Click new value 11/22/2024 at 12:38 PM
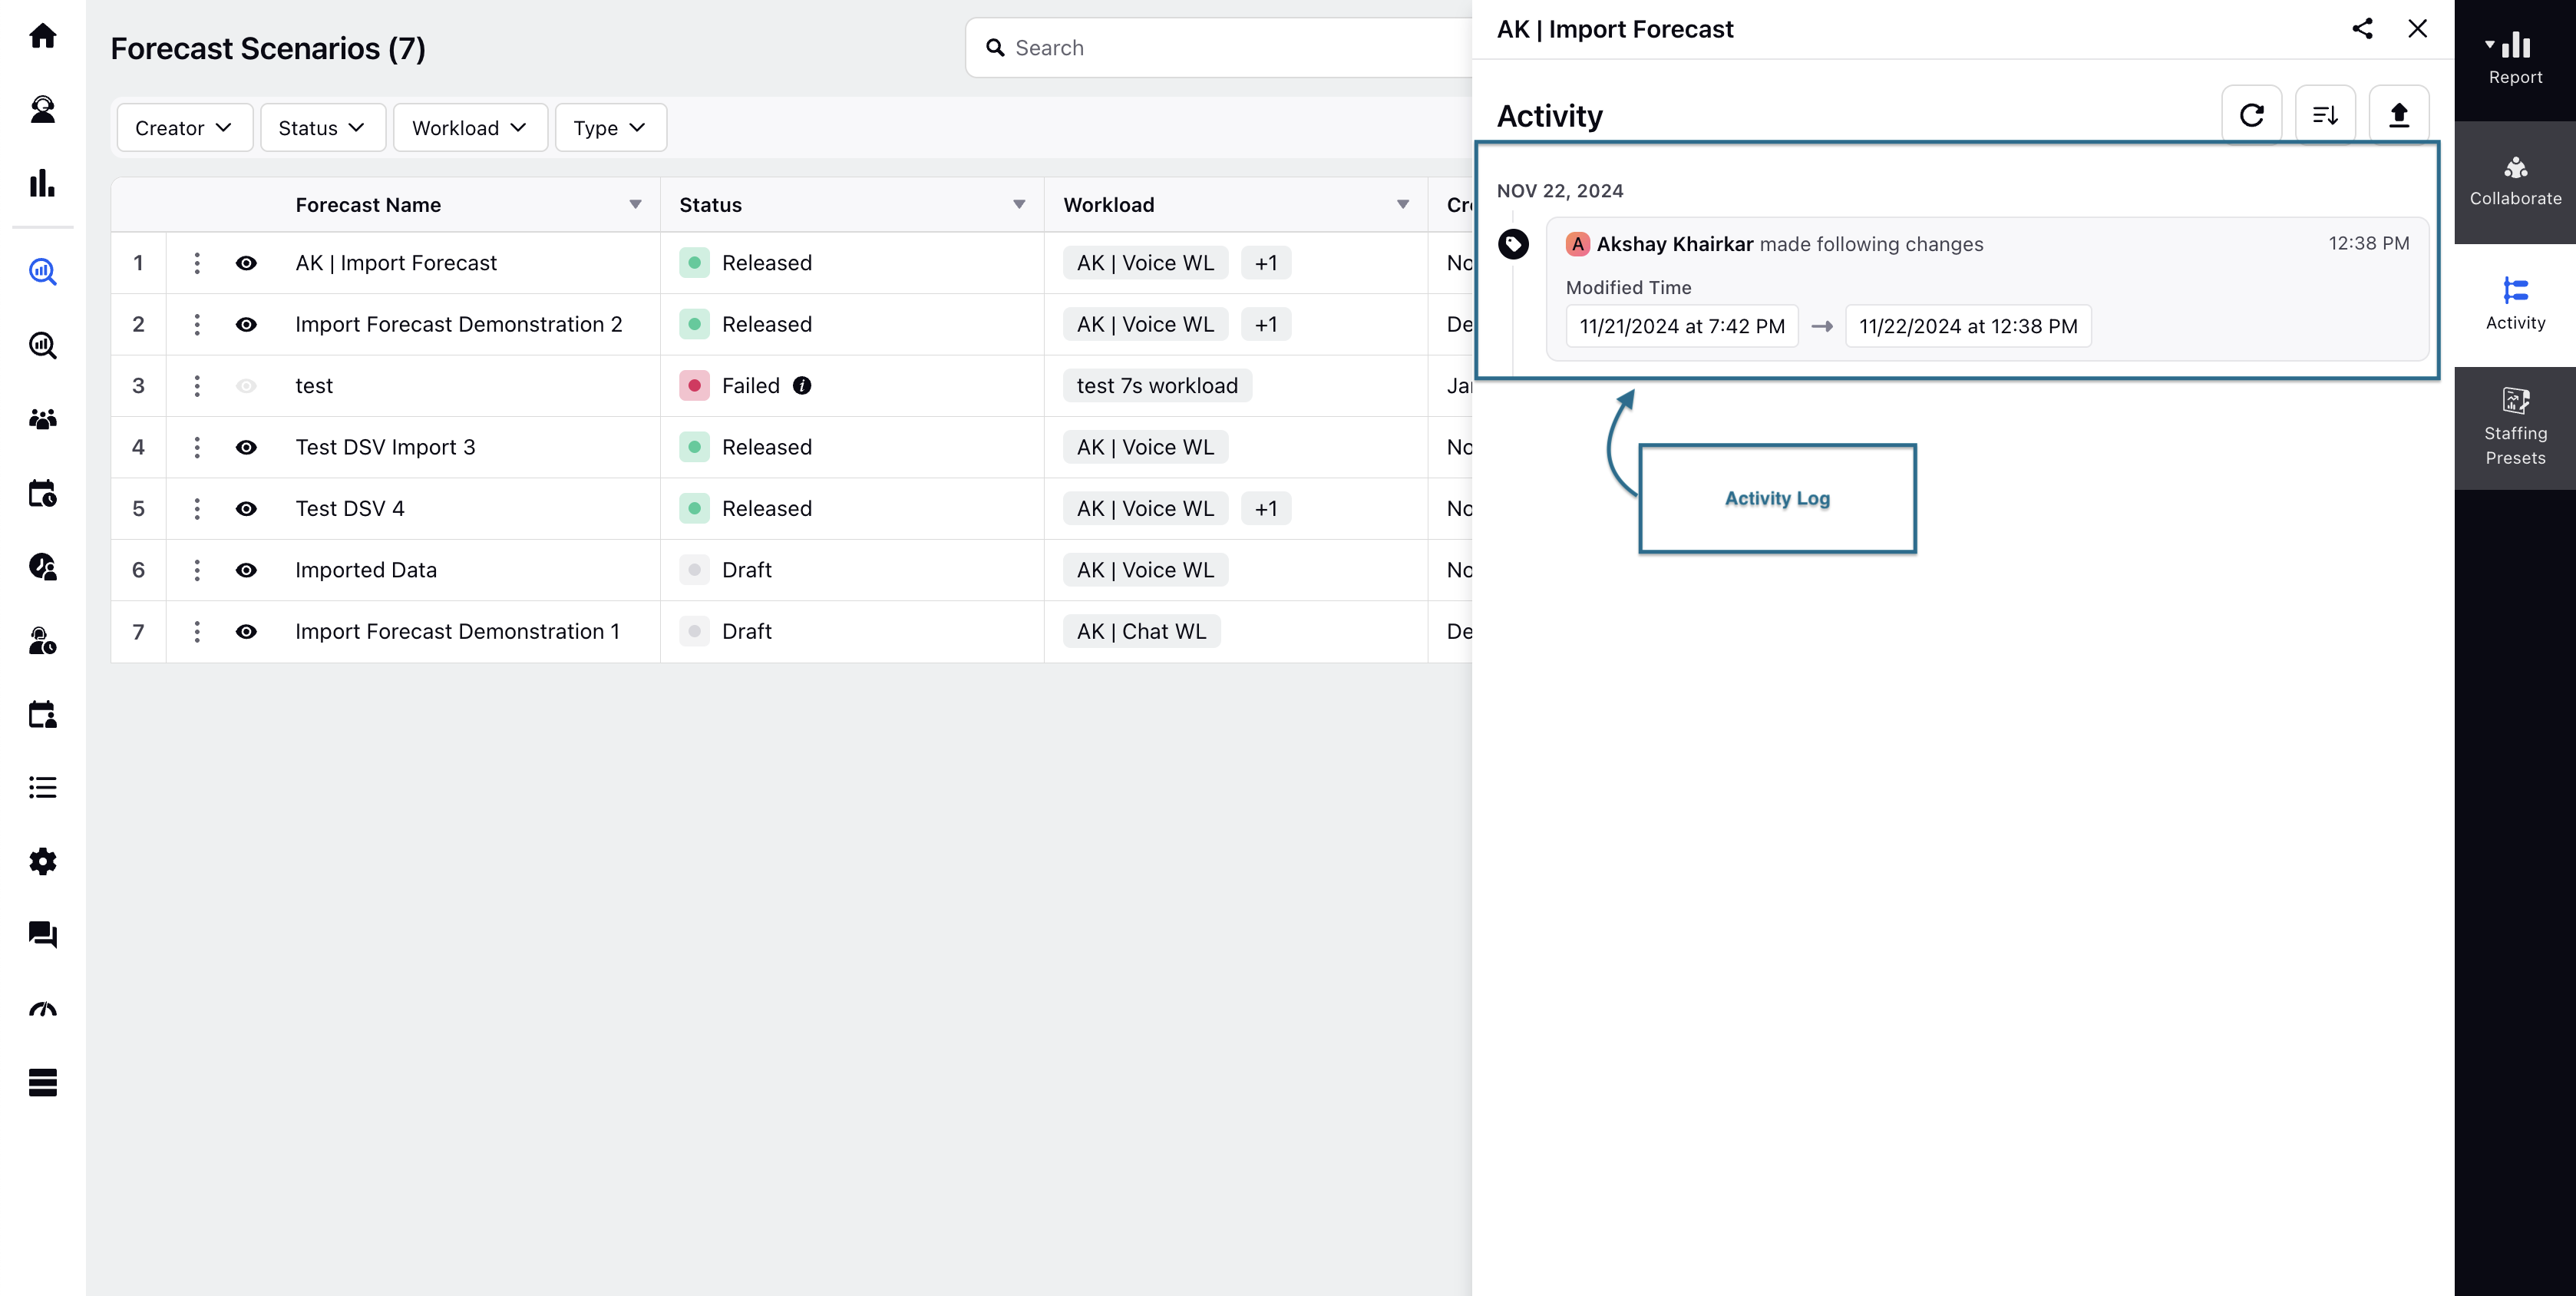 [1968, 326]
